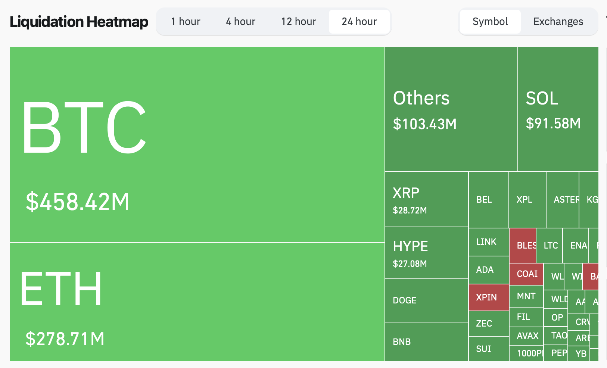Switch to the 4 hour timeframe
The image size is (607, 368).
(240, 22)
